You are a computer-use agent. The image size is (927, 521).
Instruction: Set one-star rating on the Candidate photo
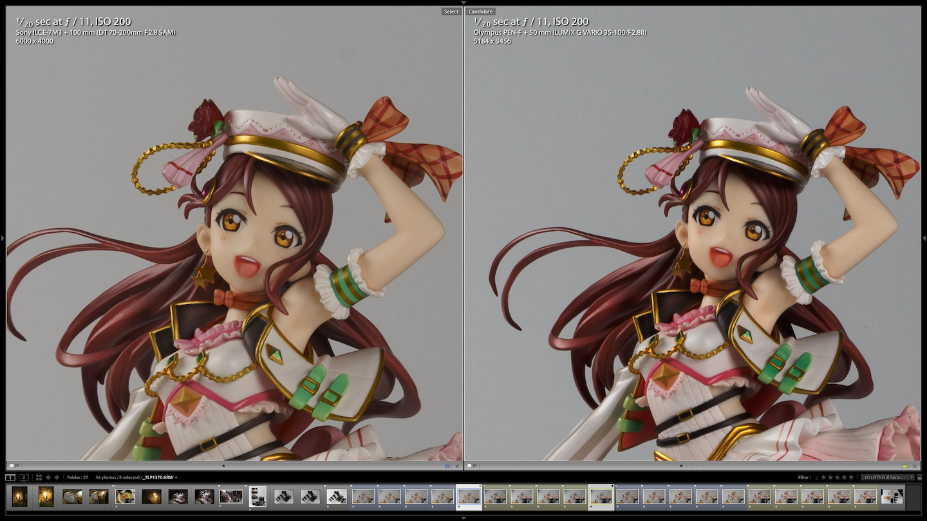[x=681, y=466]
